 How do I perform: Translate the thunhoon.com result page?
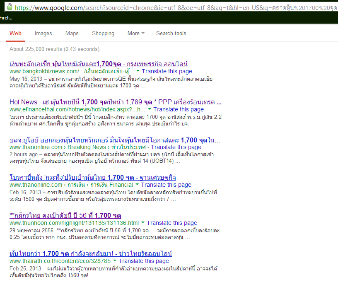click(x=172, y=223)
